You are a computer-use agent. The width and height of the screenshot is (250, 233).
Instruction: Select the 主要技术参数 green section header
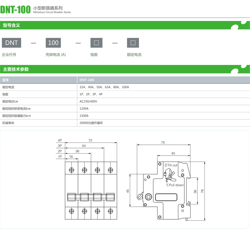click(16, 69)
